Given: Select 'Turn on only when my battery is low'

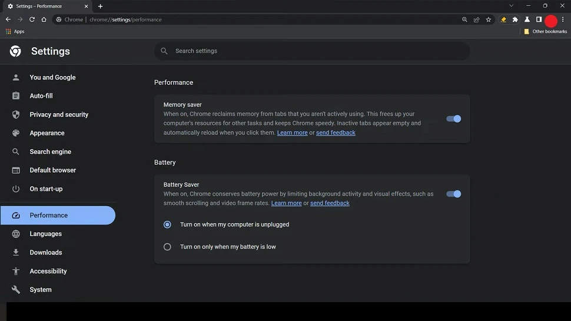Looking at the screenshot, I should (167, 247).
